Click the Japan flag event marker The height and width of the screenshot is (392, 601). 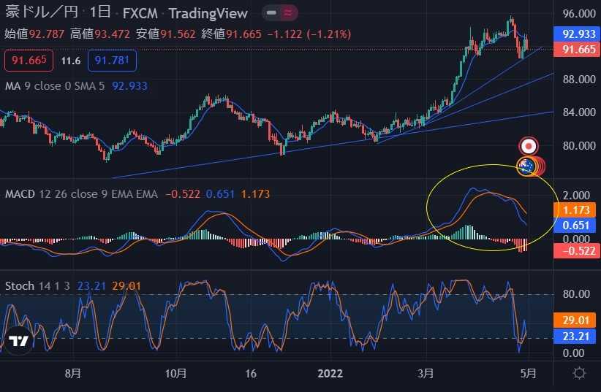click(529, 146)
